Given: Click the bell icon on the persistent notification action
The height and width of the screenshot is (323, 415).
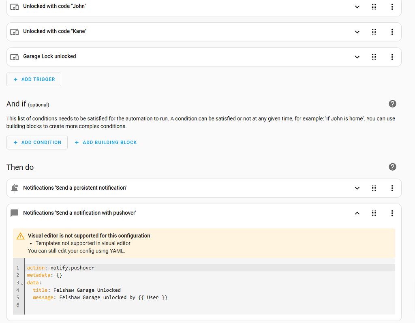Looking at the screenshot, I should [15, 188].
